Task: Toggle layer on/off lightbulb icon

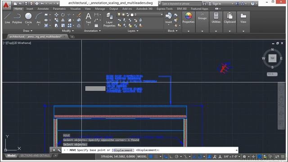Action: click(x=119, y=14)
